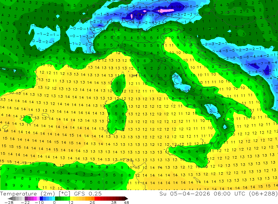Click the "26" legend label

point(92,203)
